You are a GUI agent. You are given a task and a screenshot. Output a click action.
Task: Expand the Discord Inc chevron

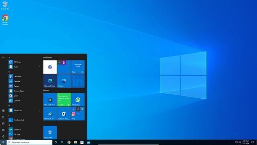tap(39, 110)
